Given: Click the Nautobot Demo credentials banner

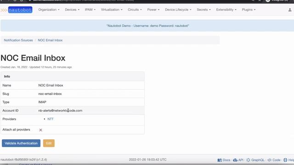Looking at the screenshot, I should [x=147, y=26].
